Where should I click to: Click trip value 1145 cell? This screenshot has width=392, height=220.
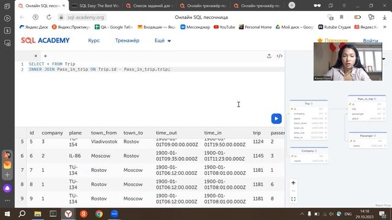click(x=258, y=156)
